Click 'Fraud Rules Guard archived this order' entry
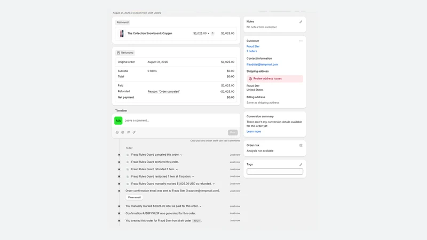The image size is (427, 240). pos(155,162)
